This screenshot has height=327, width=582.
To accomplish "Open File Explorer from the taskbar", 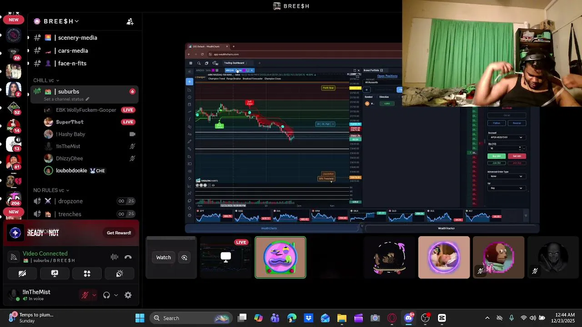I will 341,318.
